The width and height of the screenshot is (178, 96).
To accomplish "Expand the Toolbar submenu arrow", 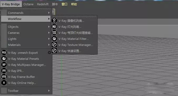I will pos(49,91).
